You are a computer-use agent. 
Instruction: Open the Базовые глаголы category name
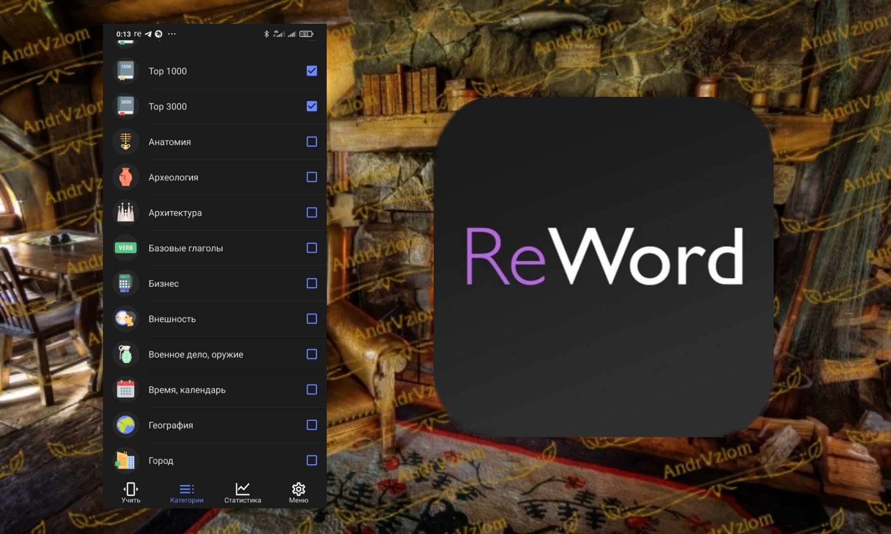[x=186, y=248]
